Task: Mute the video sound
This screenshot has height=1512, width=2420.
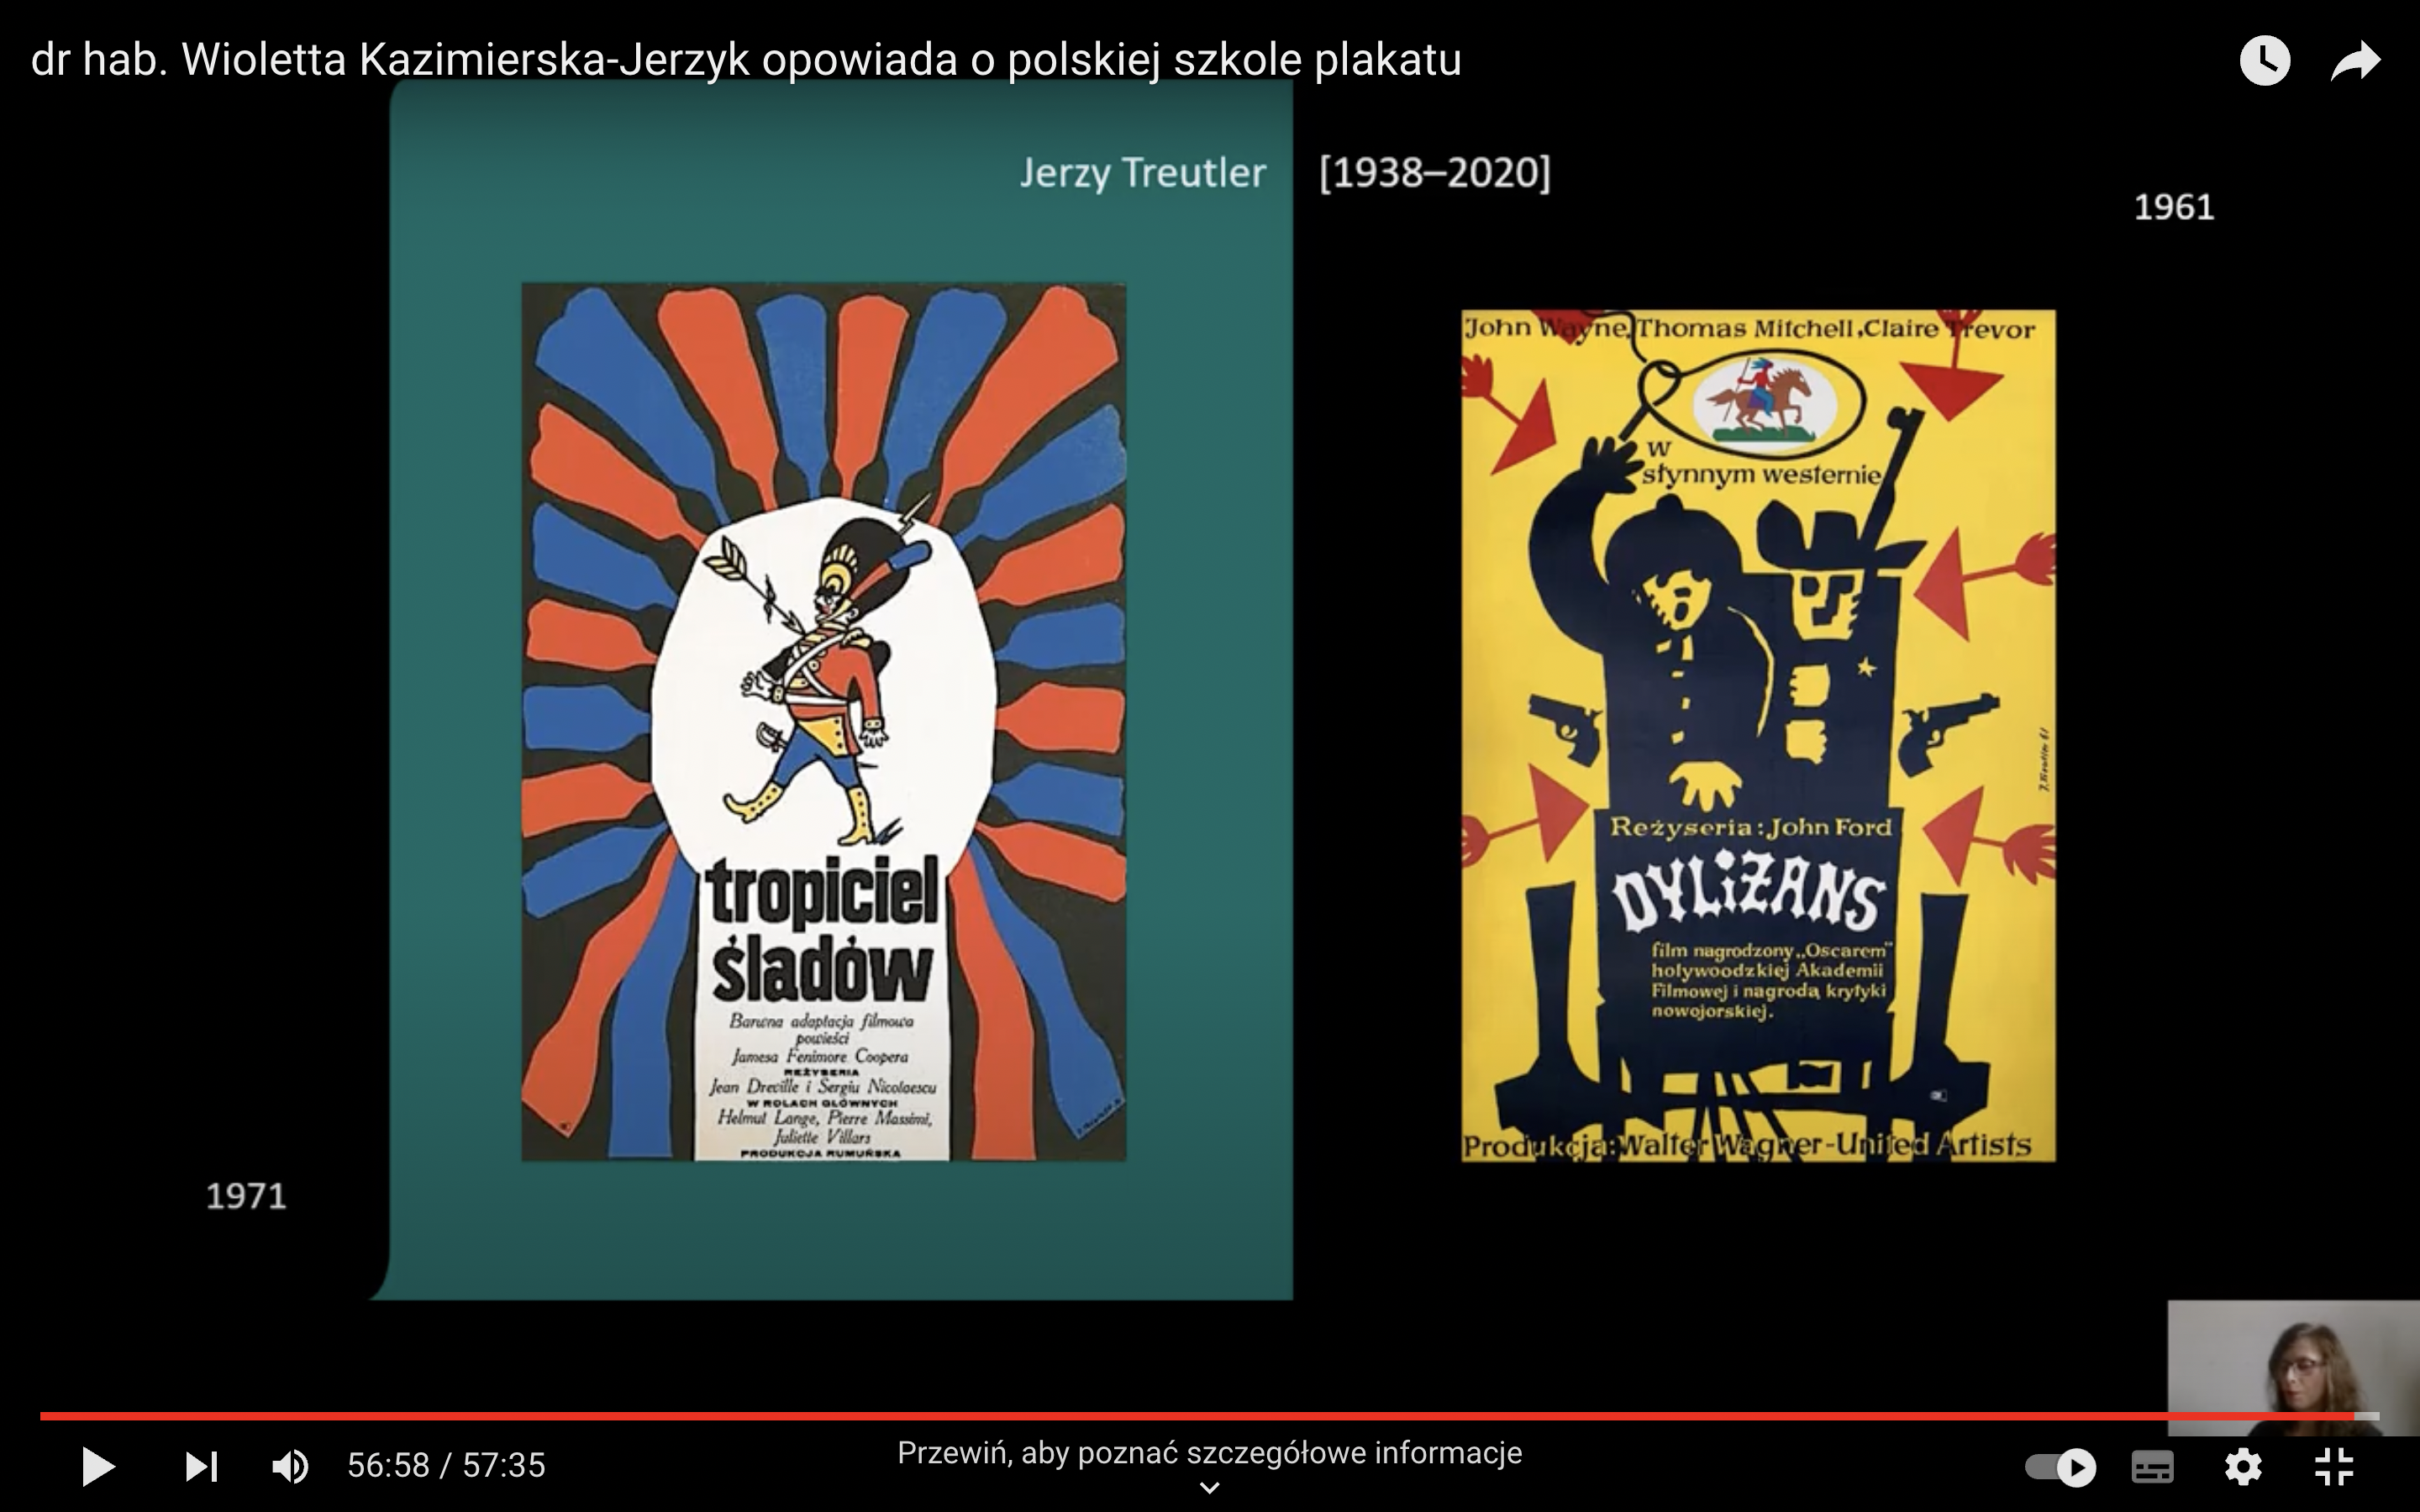Action: click(290, 1467)
